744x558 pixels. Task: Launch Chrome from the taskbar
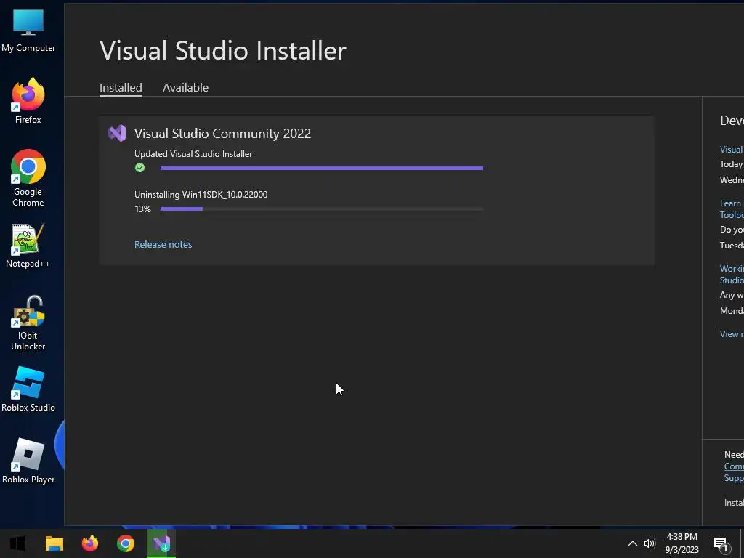[x=126, y=543]
